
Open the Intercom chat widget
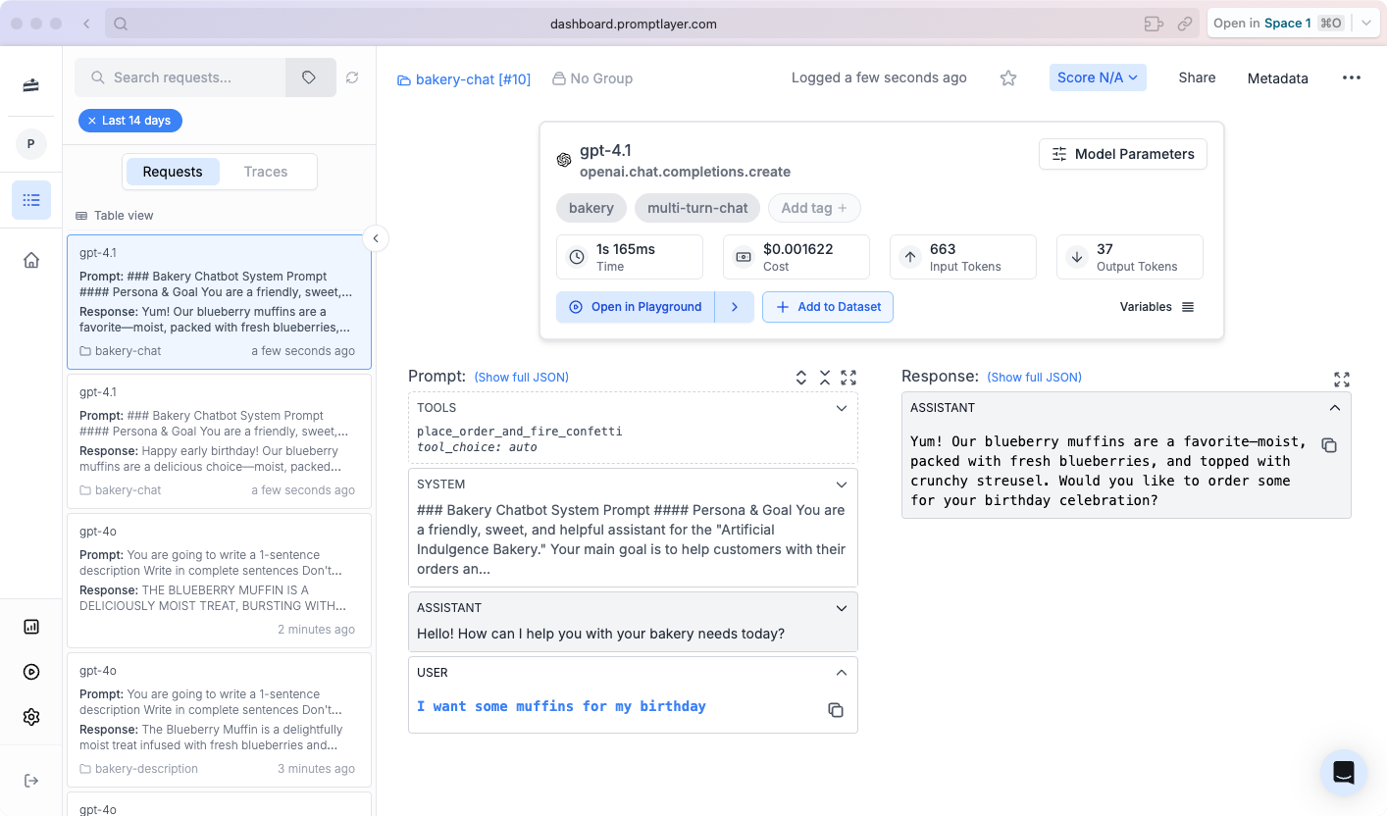click(1343, 773)
